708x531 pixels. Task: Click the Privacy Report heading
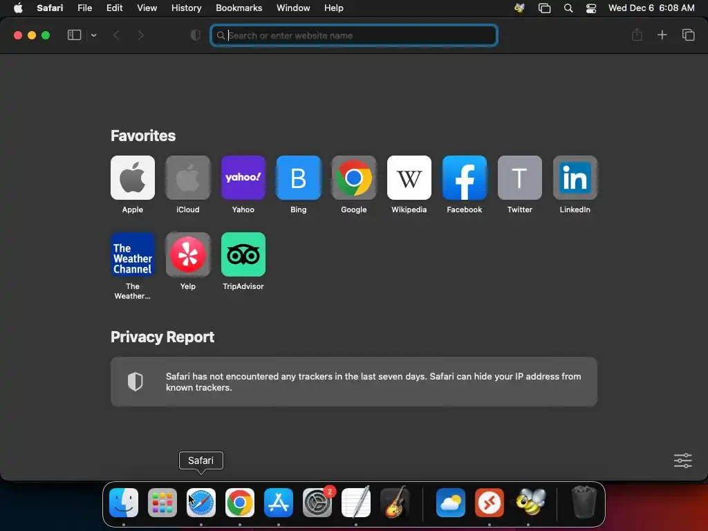click(x=162, y=337)
